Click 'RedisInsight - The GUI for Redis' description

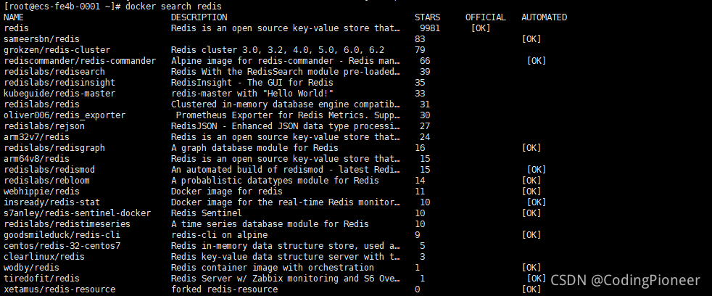(252, 83)
